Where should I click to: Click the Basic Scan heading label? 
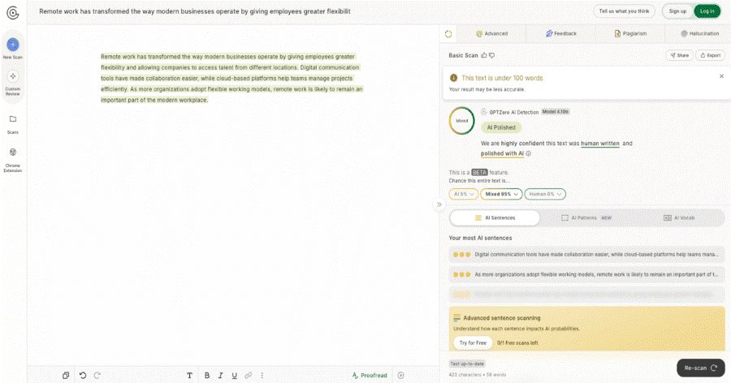coord(463,55)
